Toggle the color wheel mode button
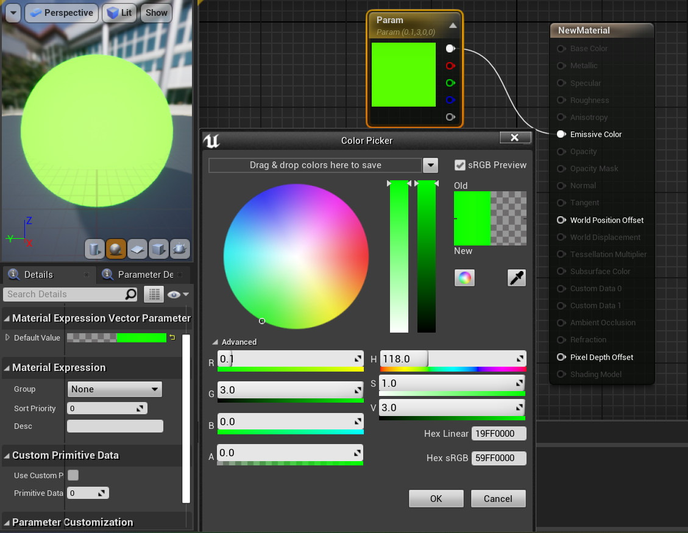This screenshot has height=533, width=688. (x=464, y=278)
